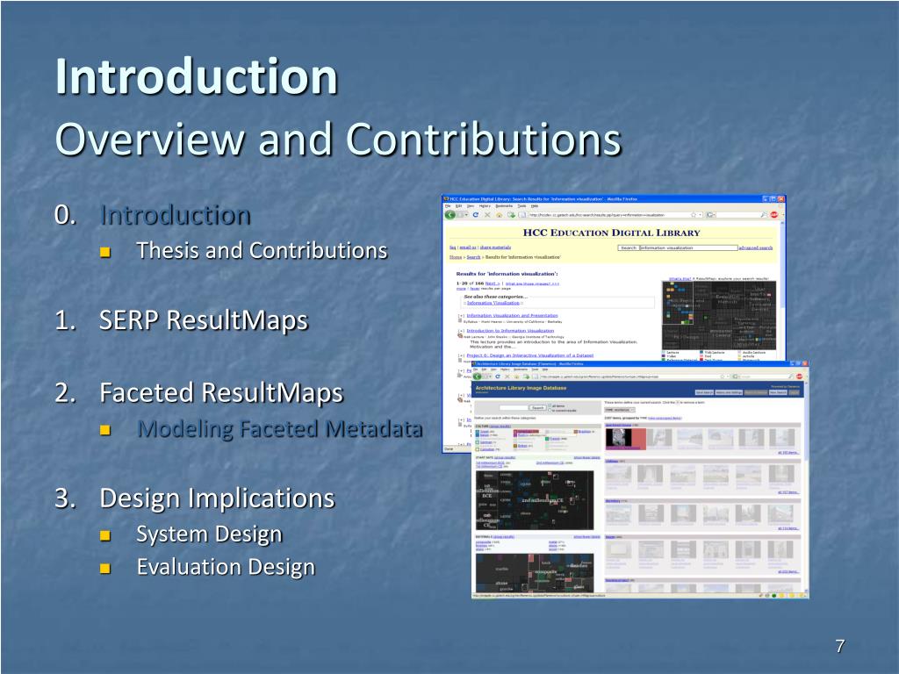Open 'Information Visualization and Presentation' result

tap(512, 315)
